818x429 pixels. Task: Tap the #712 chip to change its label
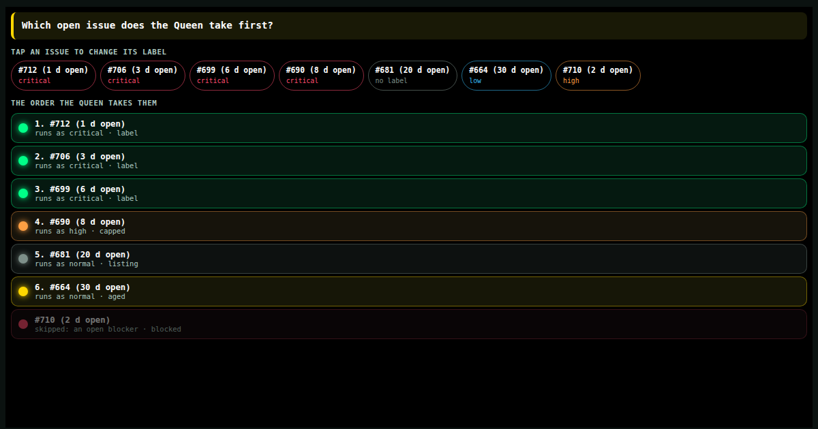pos(53,76)
